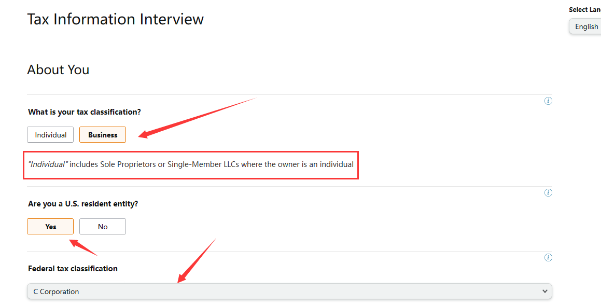
Task: Open the English language selector
Action: [585, 26]
